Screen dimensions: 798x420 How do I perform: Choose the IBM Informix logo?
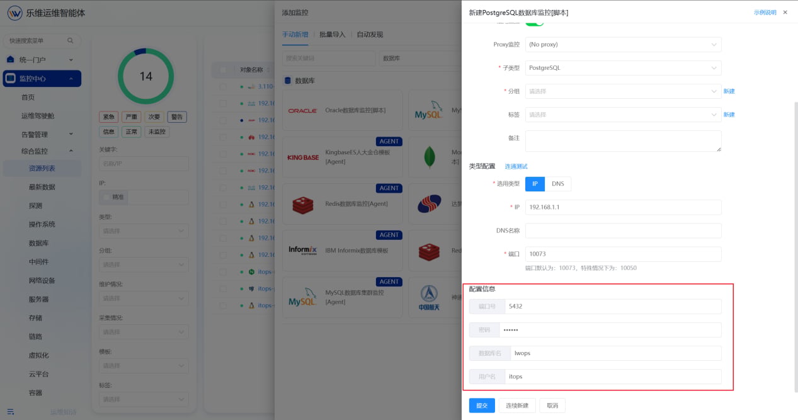point(302,250)
